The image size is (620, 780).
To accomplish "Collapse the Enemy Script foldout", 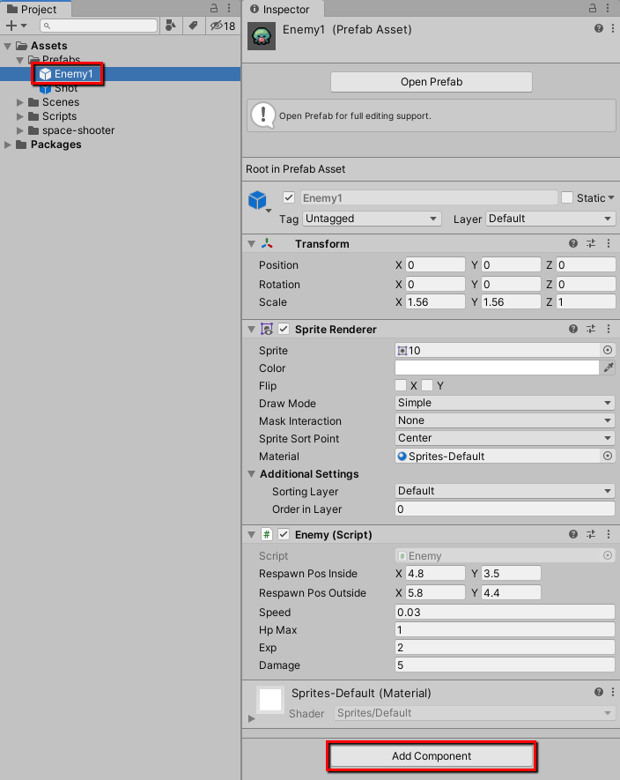I will click(x=252, y=535).
